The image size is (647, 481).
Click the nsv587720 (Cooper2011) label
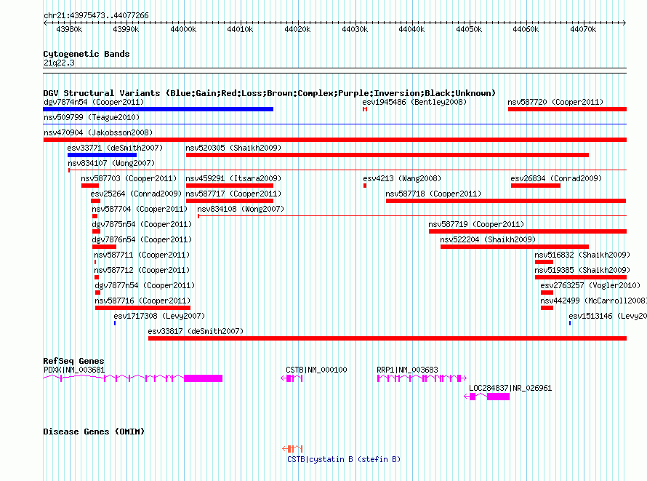pyautogui.click(x=555, y=102)
